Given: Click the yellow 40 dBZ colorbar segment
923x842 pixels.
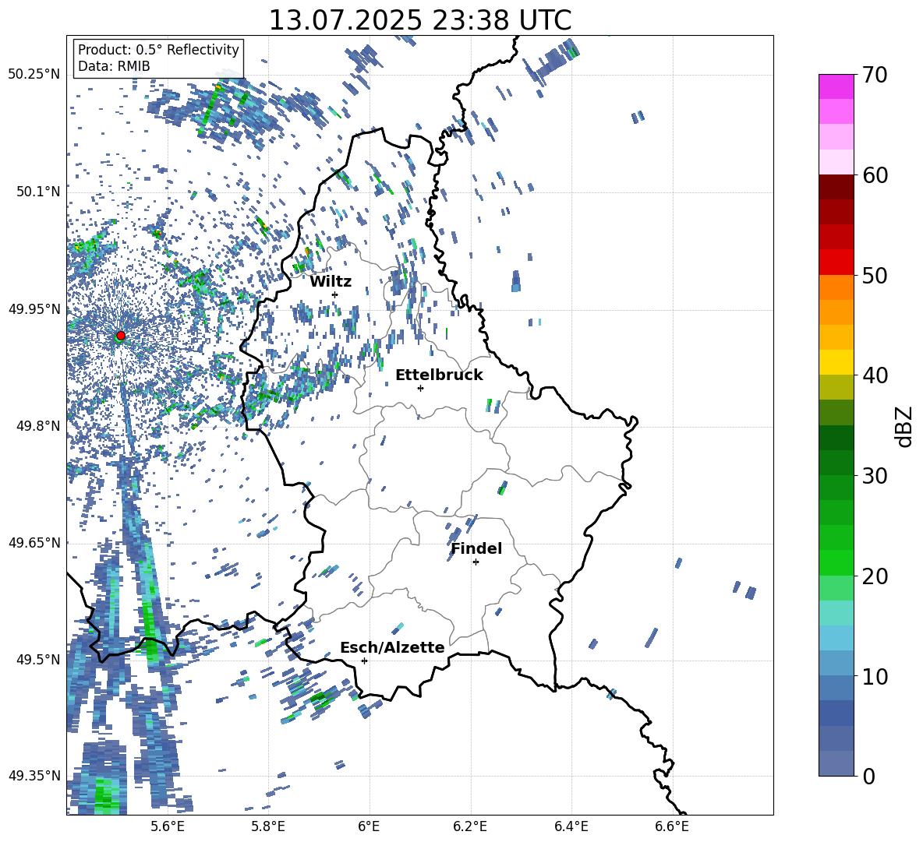Looking at the screenshot, I should click(x=836, y=362).
